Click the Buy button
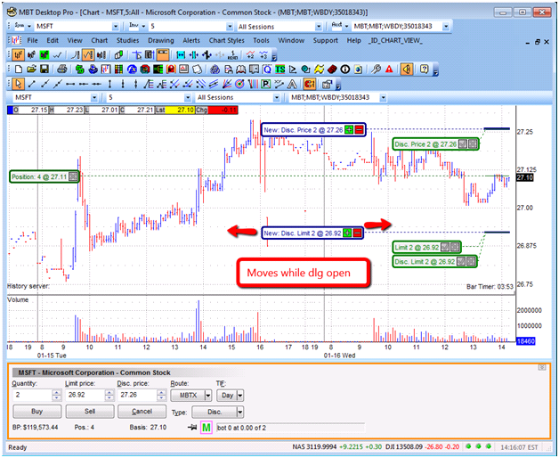Viewport: 559px width, 458px height. pyautogui.click(x=37, y=412)
